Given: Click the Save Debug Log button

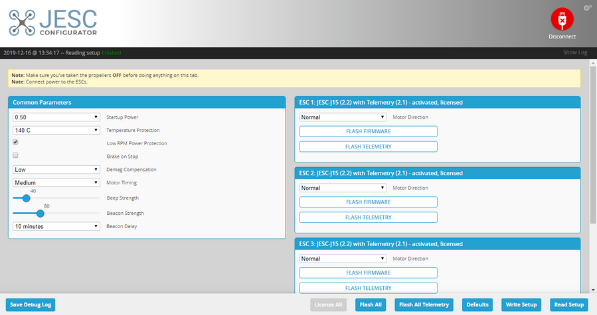Looking at the screenshot, I should point(31,305).
